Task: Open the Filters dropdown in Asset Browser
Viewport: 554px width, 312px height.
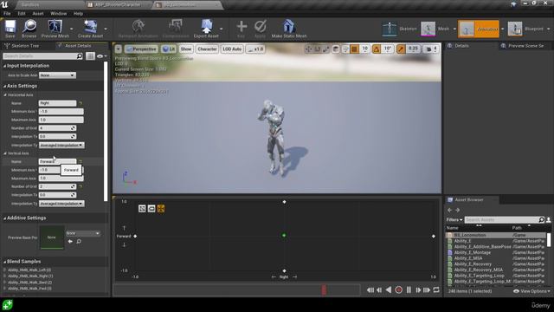Action: coord(454,219)
